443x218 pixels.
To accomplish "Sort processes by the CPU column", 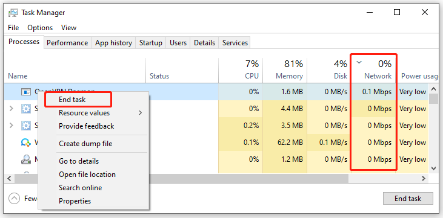I will point(241,71).
